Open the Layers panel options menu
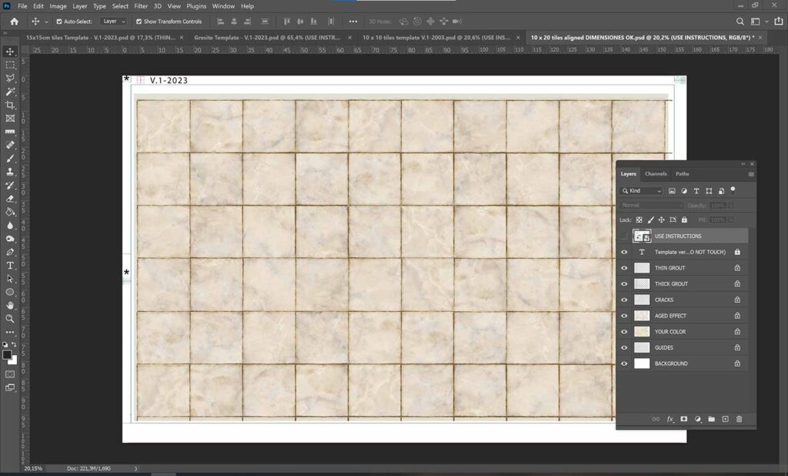 click(x=750, y=174)
